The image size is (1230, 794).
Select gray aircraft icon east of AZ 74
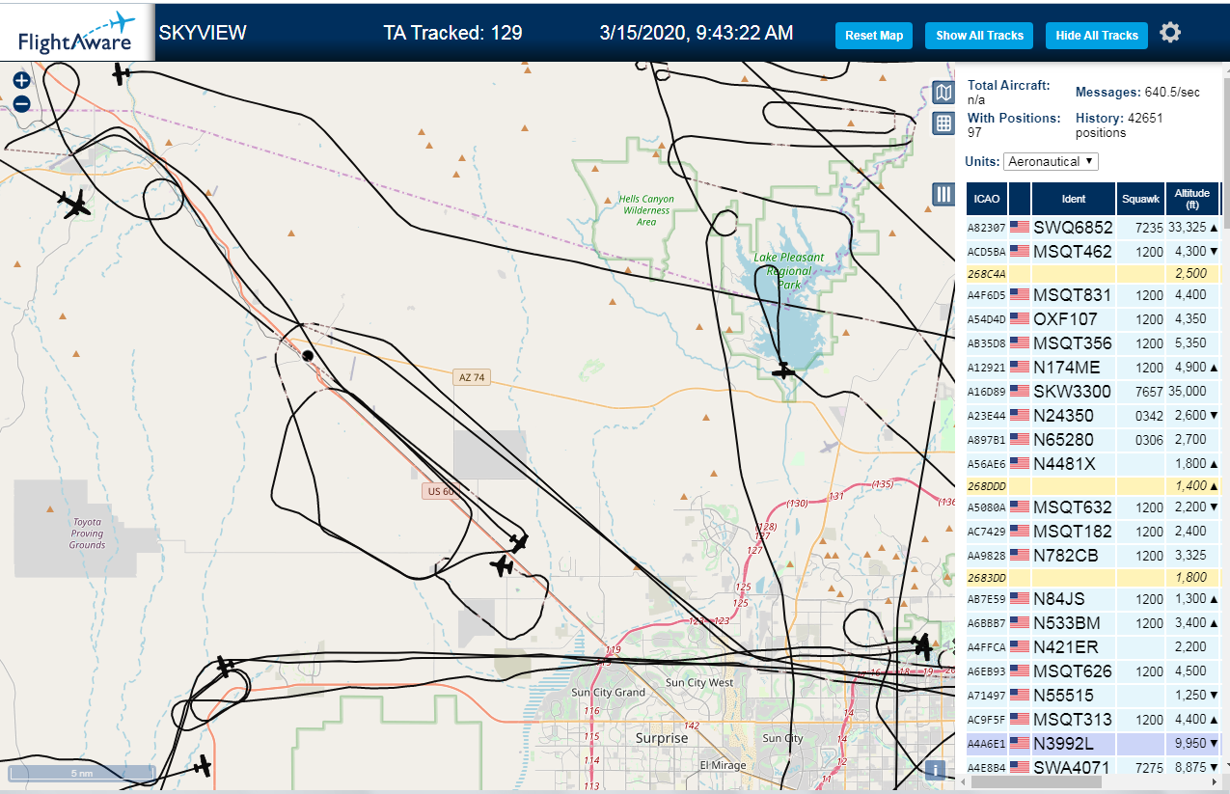coord(828,446)
